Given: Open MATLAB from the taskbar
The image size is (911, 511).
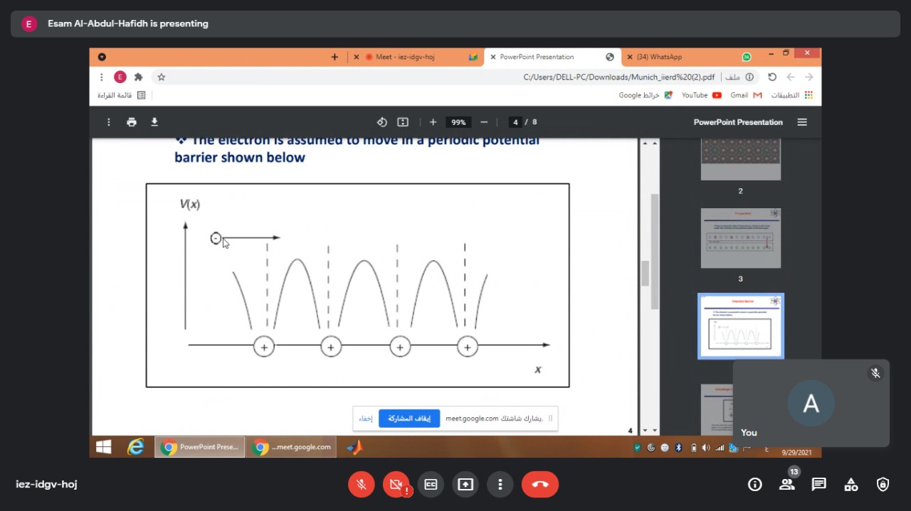Looking at the screenshot, I should 354,447.
